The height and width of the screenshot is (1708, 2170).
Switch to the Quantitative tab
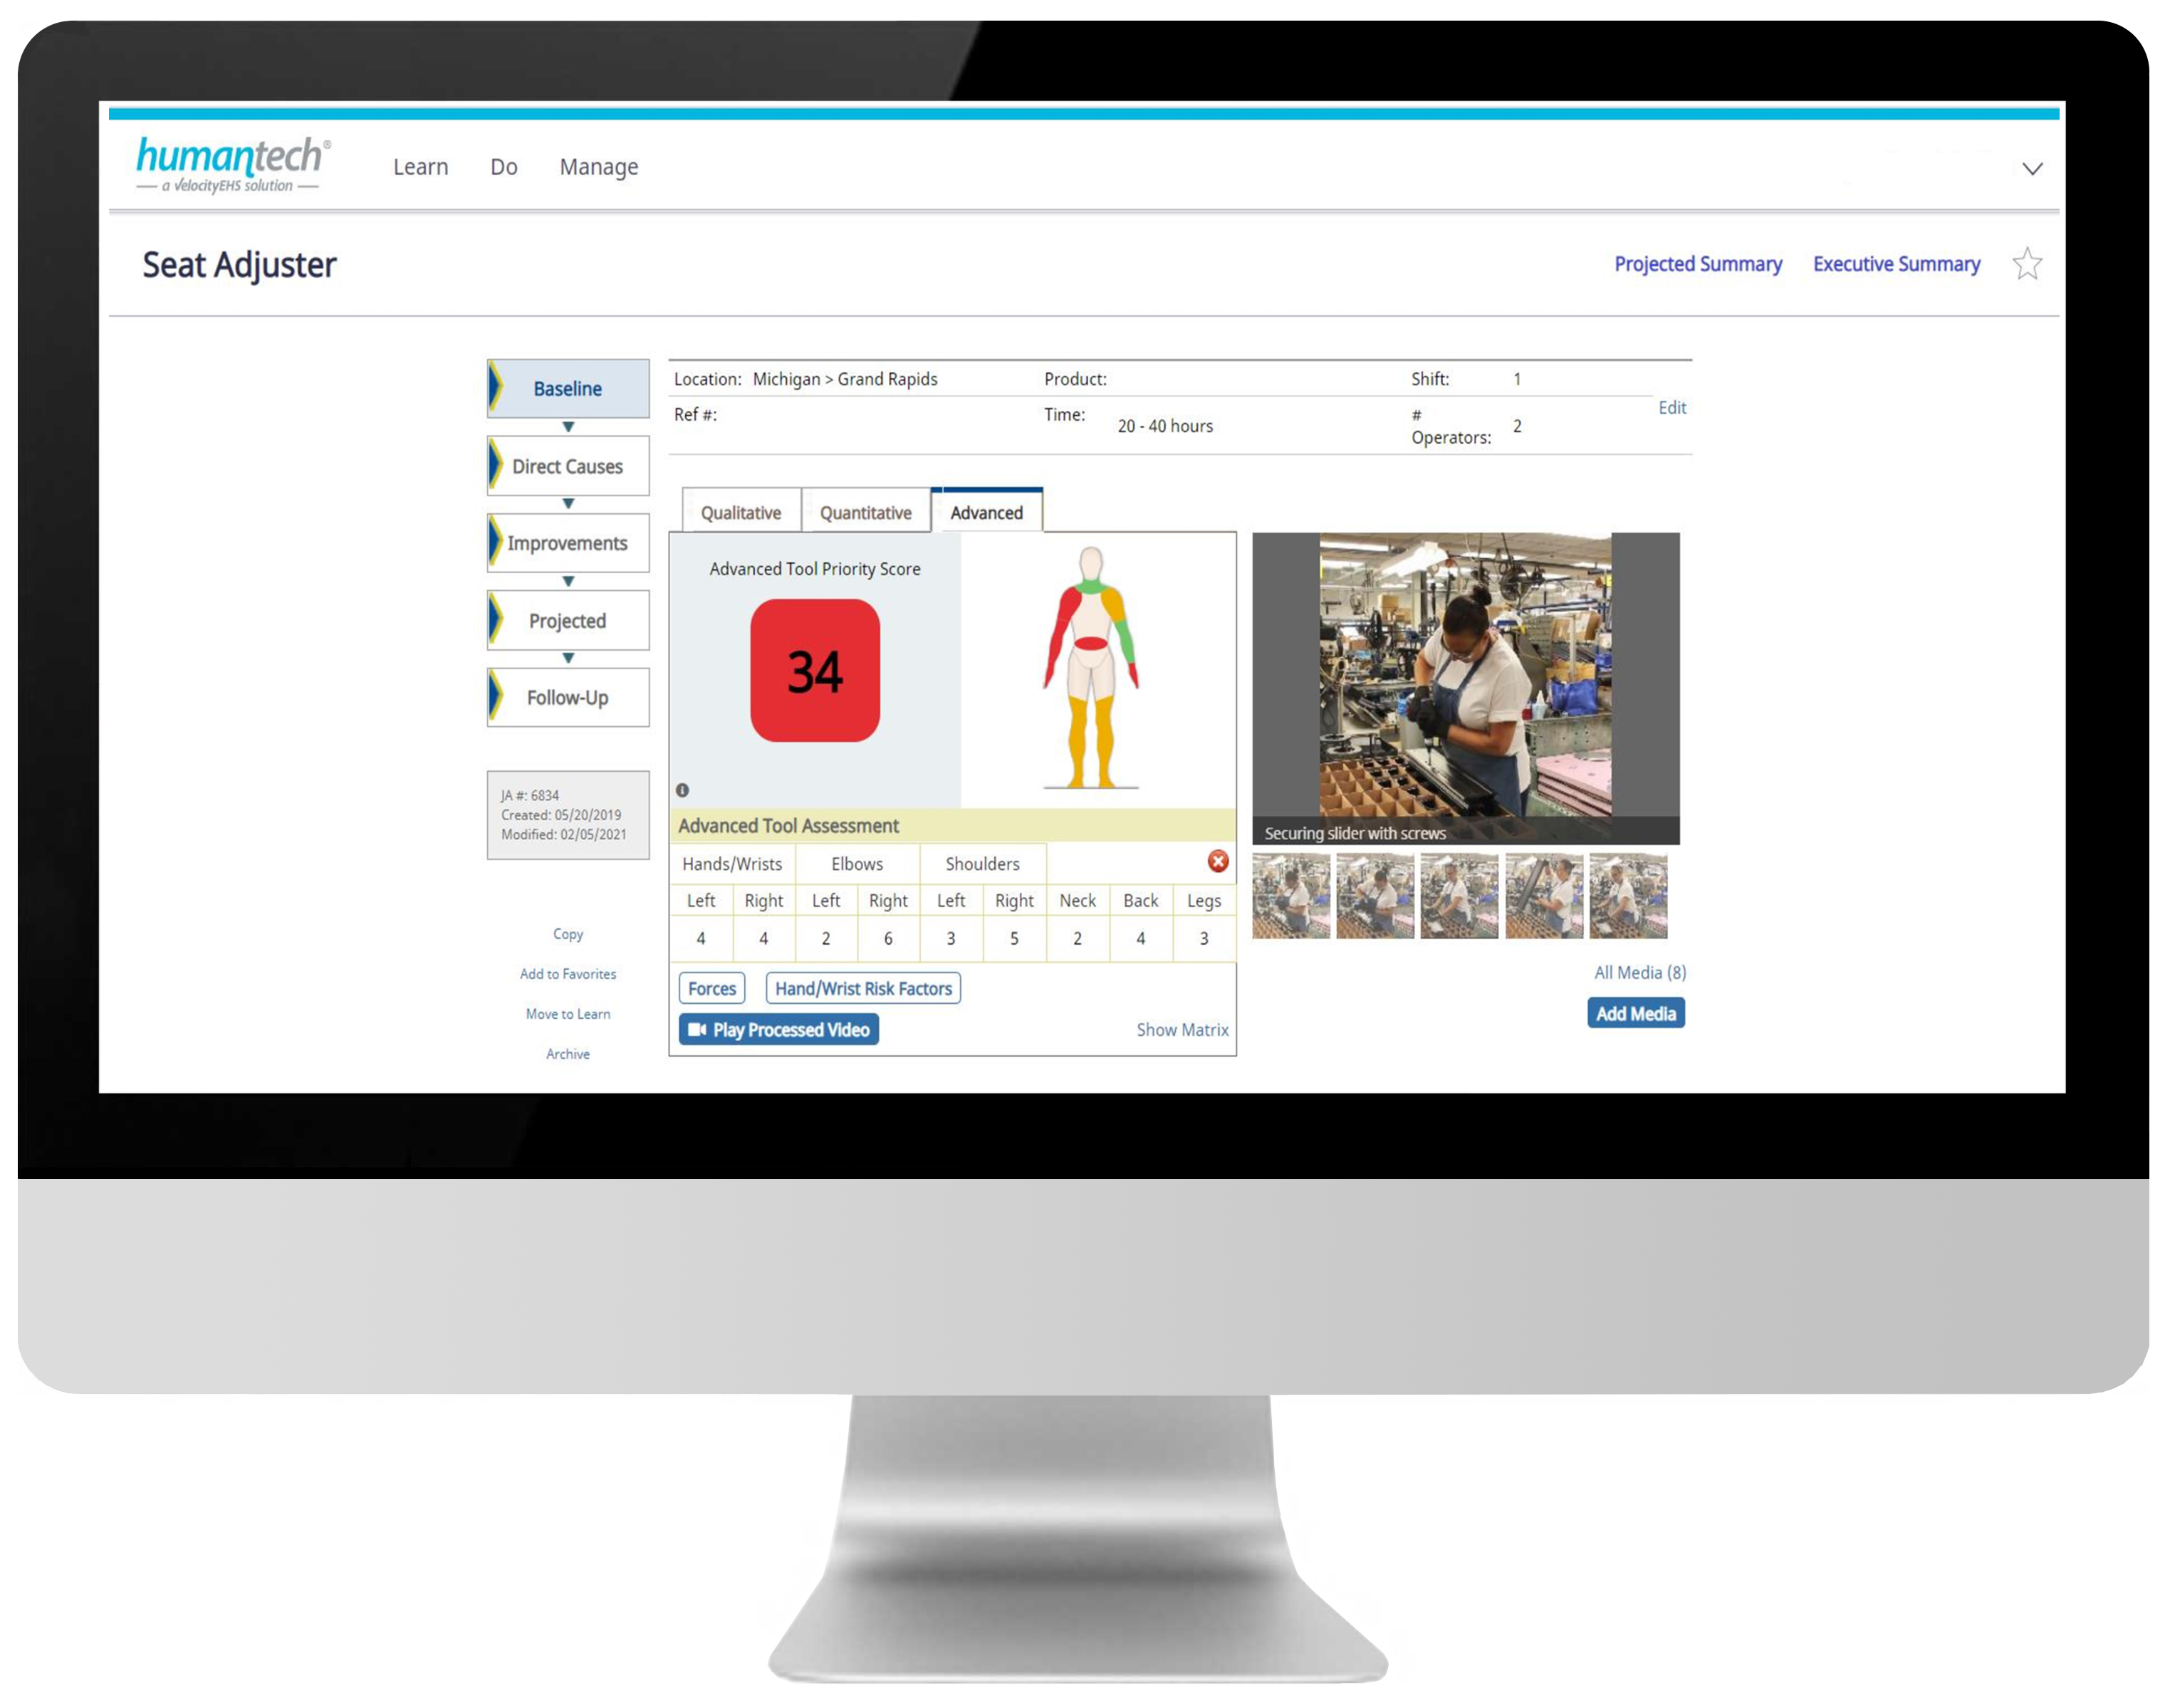click(x=865, y=513)
